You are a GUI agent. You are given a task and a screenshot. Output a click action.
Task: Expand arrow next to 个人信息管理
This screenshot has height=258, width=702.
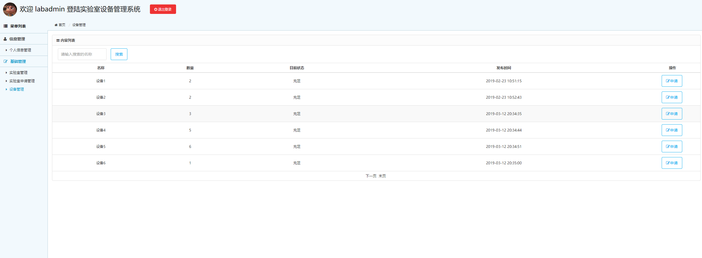(x=6, y=50)
